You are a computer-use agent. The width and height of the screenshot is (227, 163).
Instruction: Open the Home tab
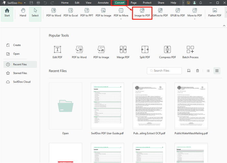coord(65,3)
